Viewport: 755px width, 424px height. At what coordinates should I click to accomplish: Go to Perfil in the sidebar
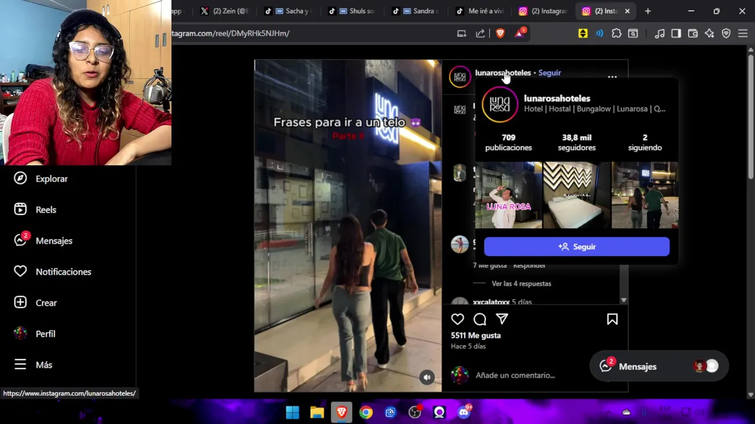pyautogui.click(x=35, y=334)
